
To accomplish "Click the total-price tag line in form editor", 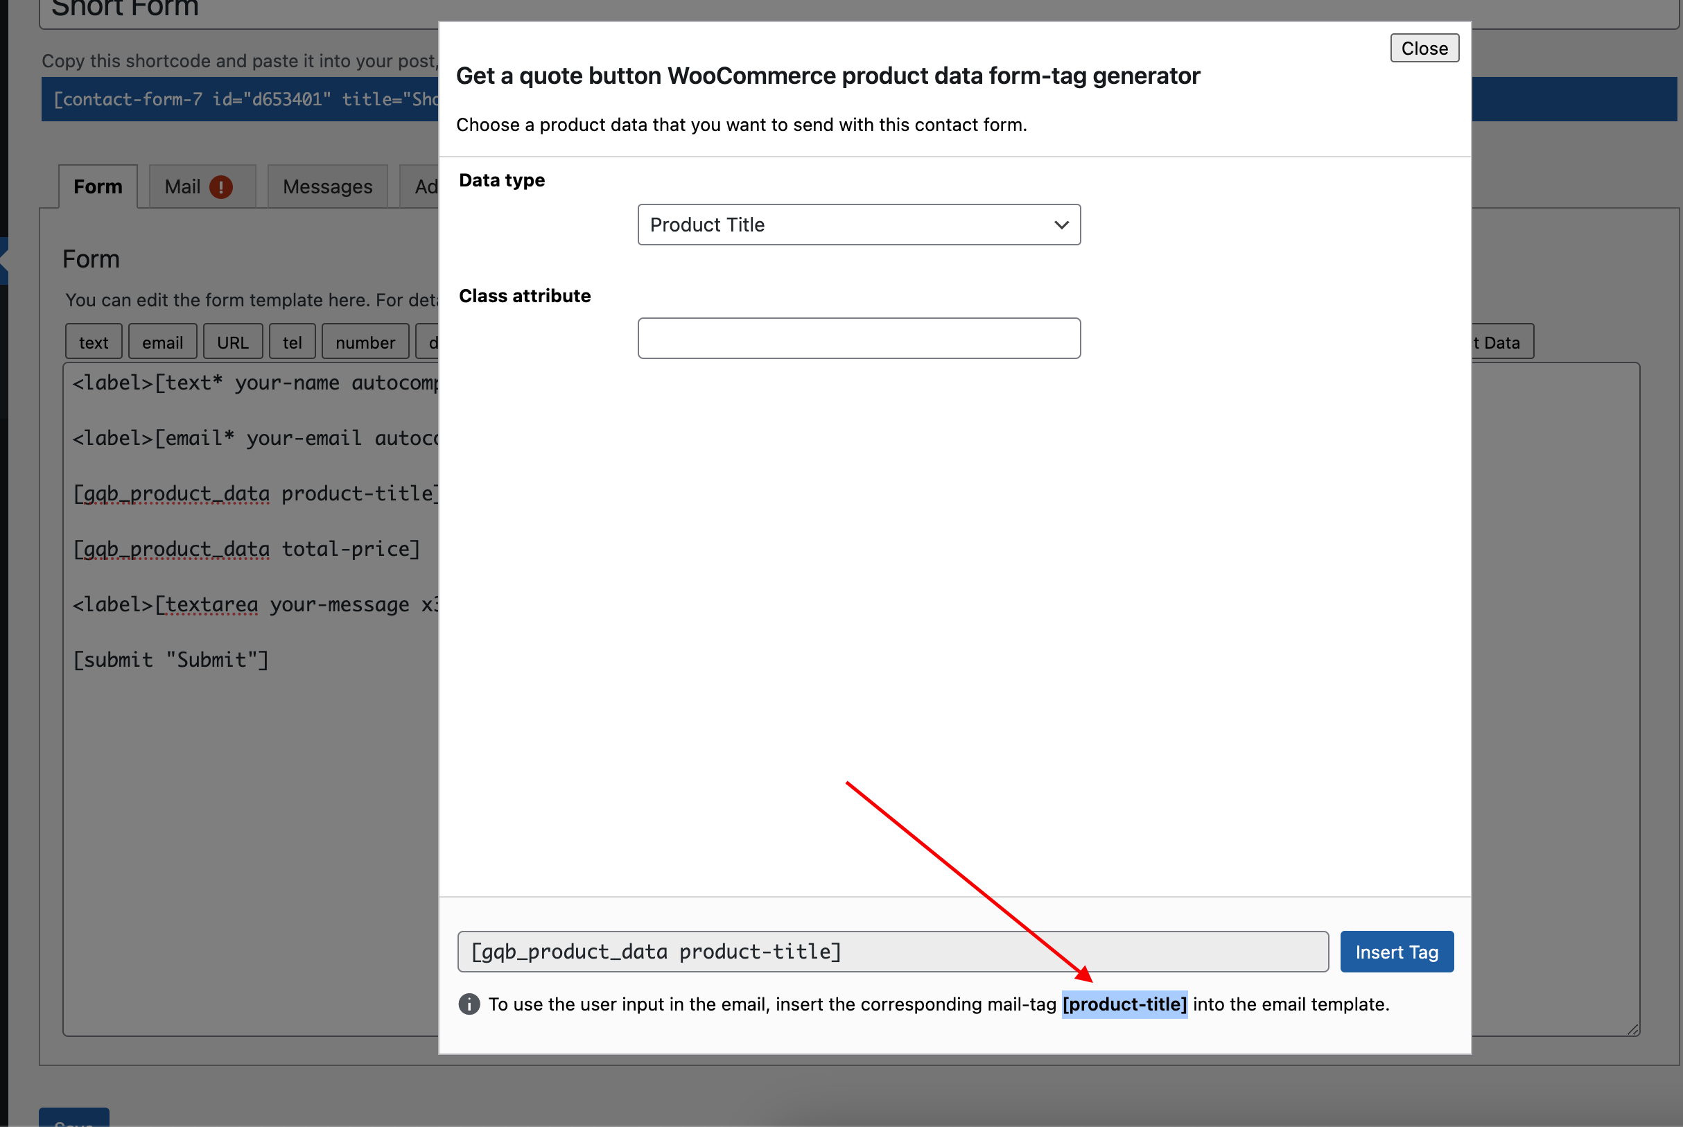I will pyautogui.click(x=247, y=549).
